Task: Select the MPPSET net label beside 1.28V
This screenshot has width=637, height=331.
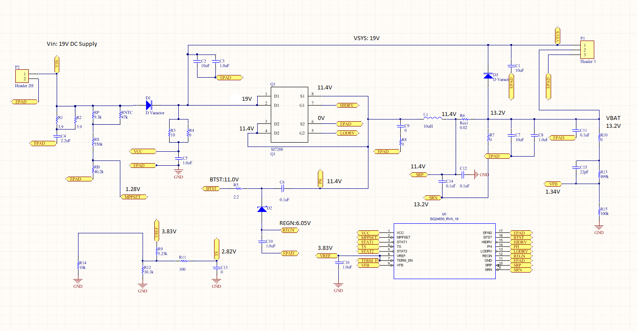Action: [x=134, y=197]
